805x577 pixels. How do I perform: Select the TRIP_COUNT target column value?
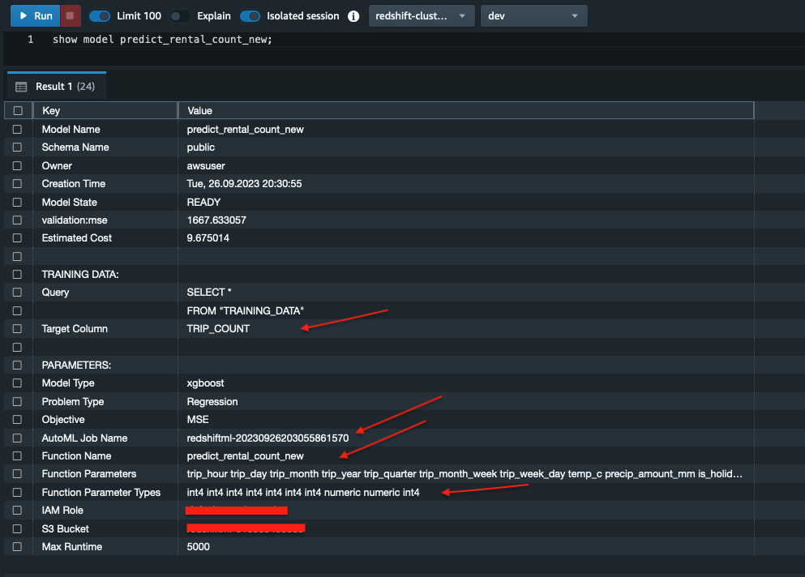[x=218, y=328]
